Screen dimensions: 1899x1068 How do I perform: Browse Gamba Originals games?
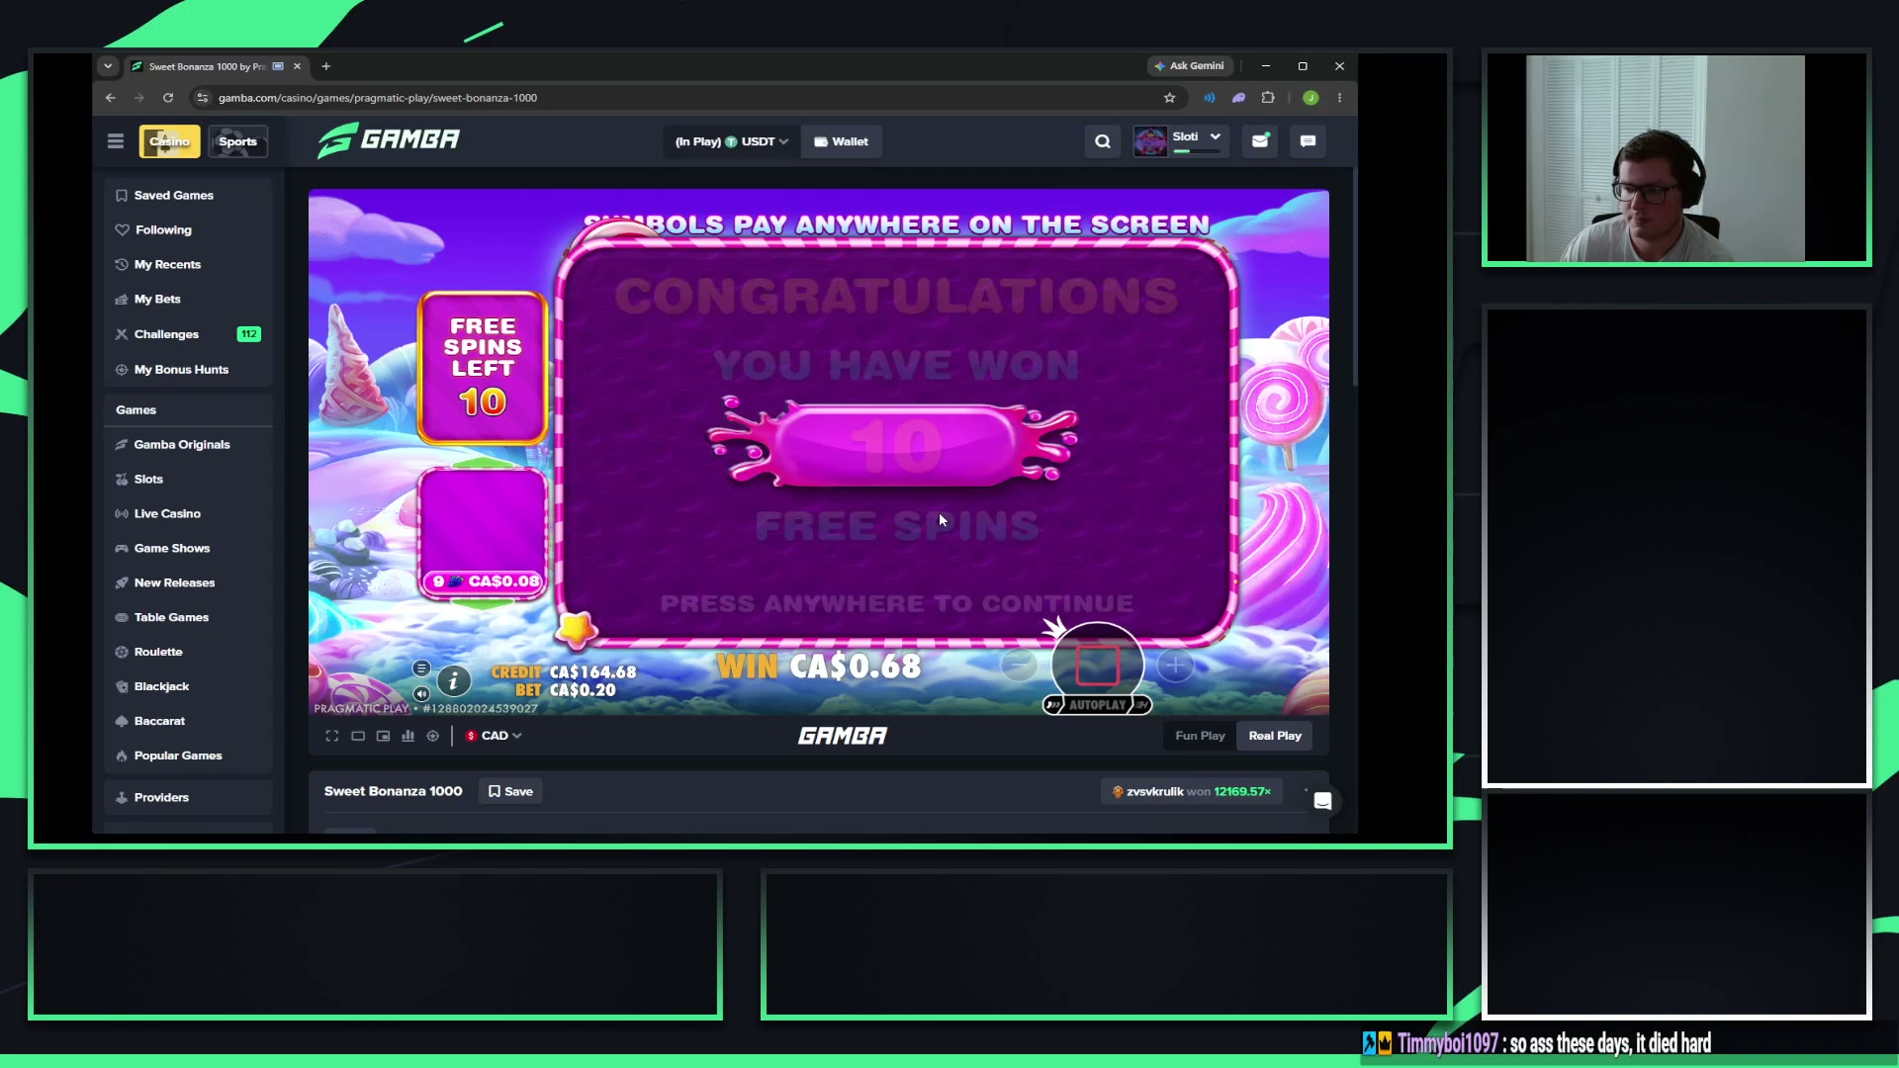pyautogui.click(x=188, y=445)
